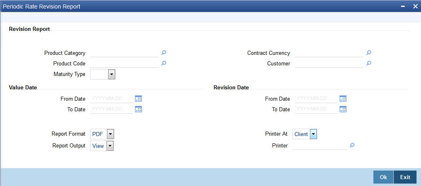Focus the Value Date To Date field
421x186 pixels.
112,109
